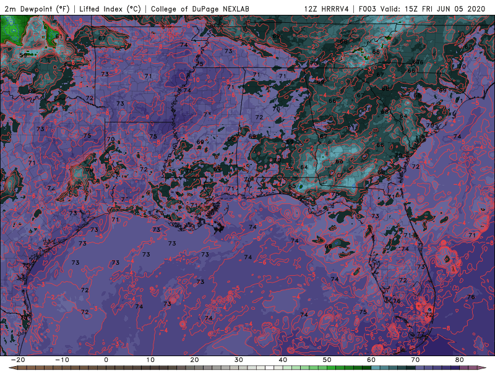Click the 60 label on the color scale
The image size is (495, 371).
pos(371,360)
